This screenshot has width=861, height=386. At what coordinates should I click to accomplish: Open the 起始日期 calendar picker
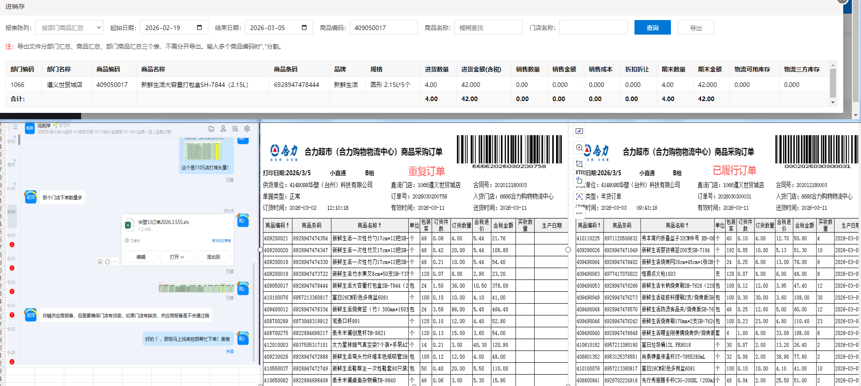pos(199,28)
